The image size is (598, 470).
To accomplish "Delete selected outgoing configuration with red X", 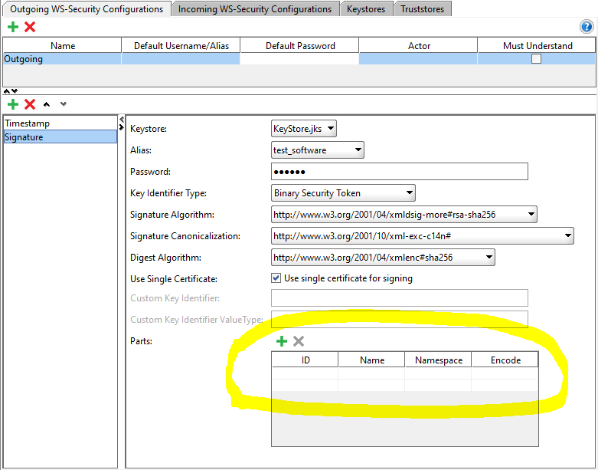I will tap(30, 27).
